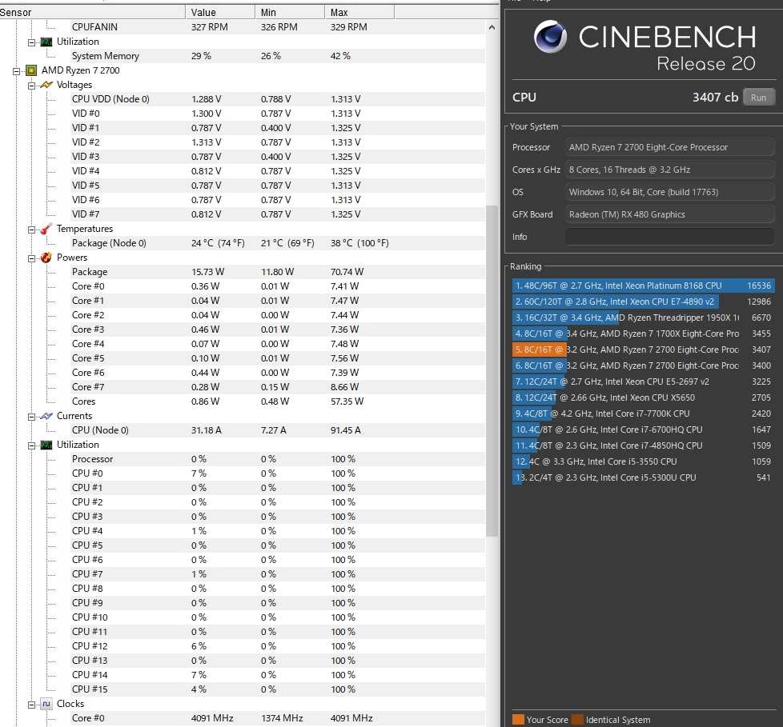Click the Max column header

[x=359, y=13]
